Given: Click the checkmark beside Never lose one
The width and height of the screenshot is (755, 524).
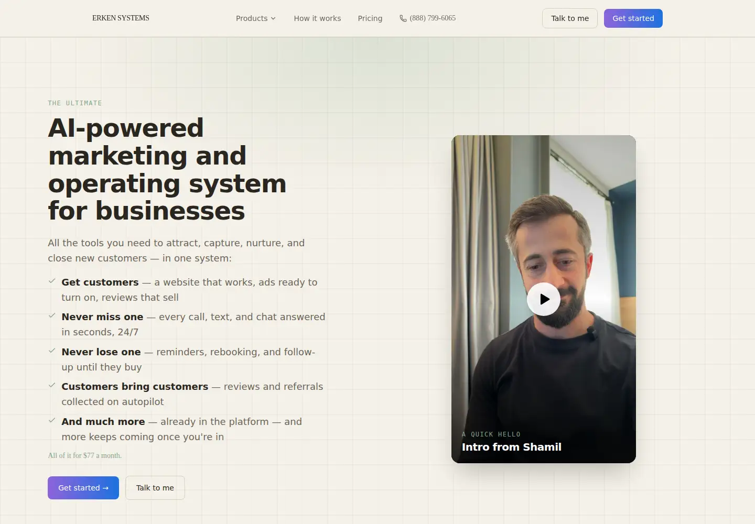Looking at the screenshot, I should pyautogui.click(x=52, y=351).
